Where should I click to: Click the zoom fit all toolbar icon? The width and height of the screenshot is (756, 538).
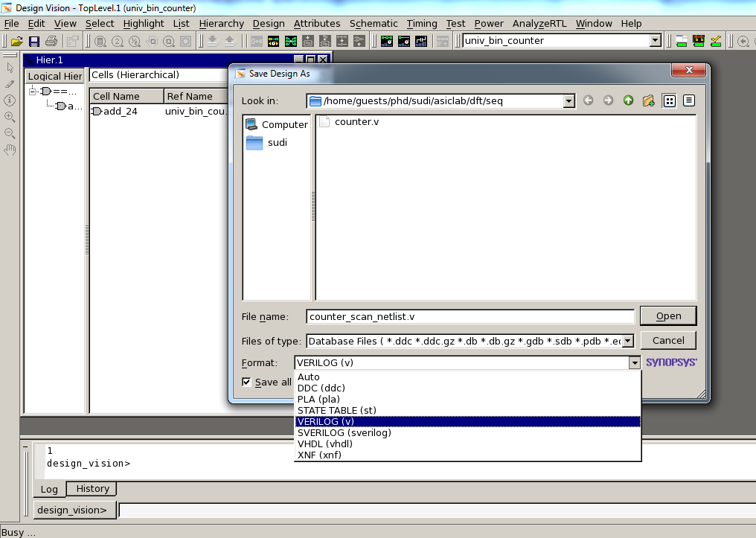click(100, 42)
